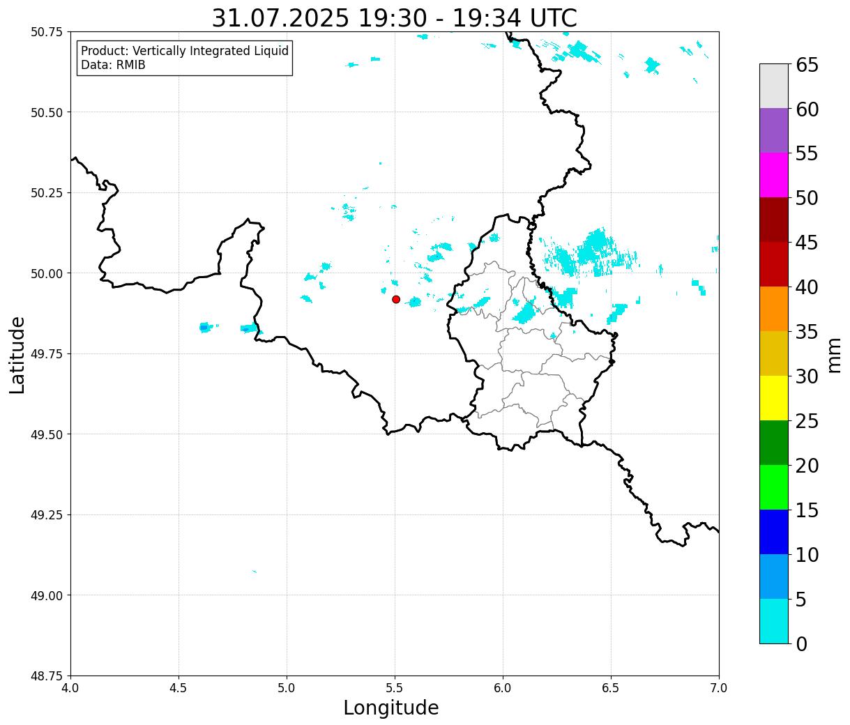Click the 49.00 latitude tick label
Image resolution: width=850 pixels, height=725 pixels.
point(47,595)
